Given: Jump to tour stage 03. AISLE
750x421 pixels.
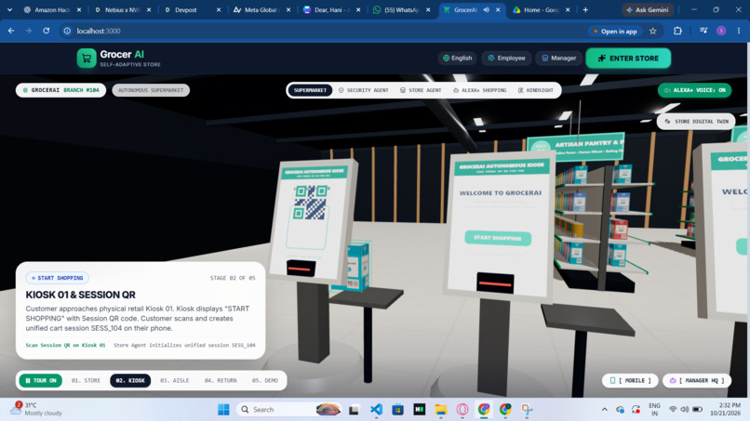Looking at the screenshot, I should [x=175, y=380].
